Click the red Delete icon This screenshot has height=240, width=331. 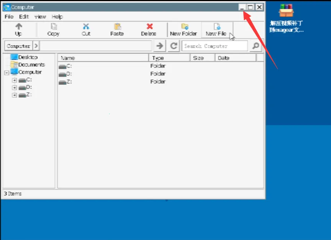point(149,27)
